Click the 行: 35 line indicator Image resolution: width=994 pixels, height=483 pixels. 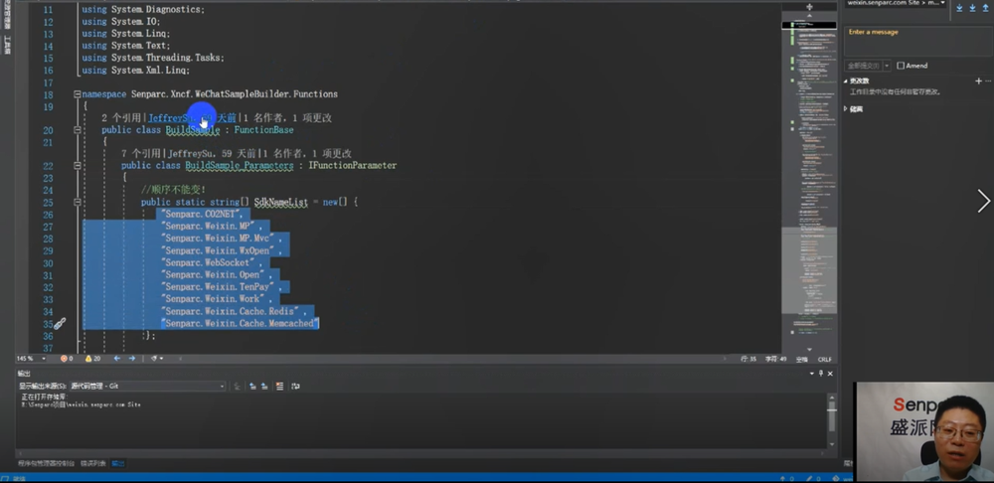(748, 359)
